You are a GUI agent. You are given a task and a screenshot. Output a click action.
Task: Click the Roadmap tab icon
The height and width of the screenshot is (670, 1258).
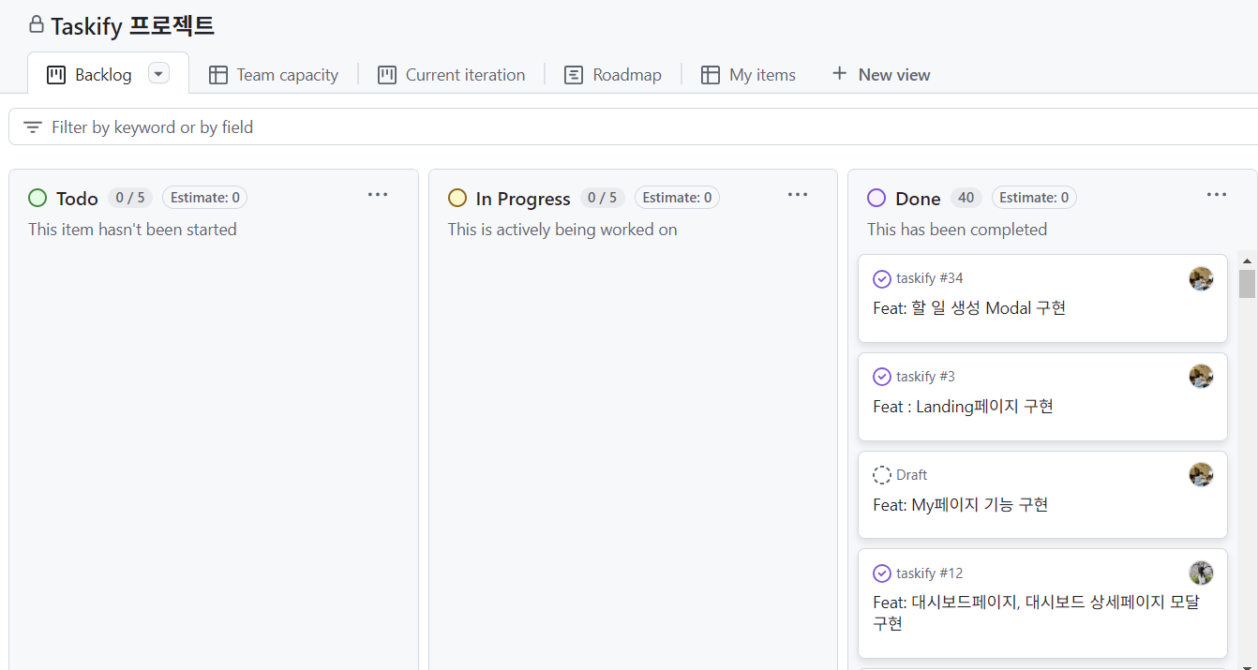574,75
